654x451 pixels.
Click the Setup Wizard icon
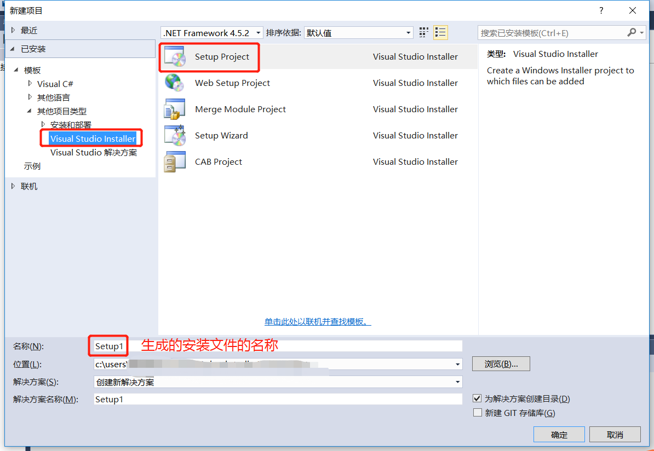pos(175,136)
